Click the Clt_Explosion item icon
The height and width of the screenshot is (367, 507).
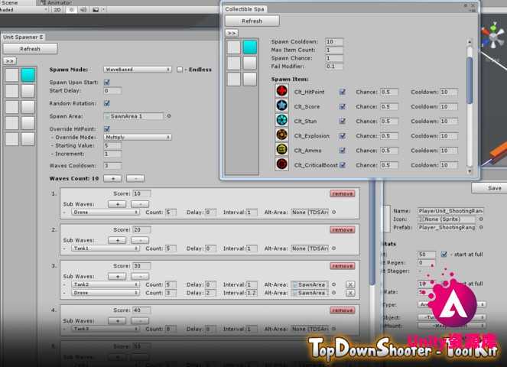tap(281, 135)
